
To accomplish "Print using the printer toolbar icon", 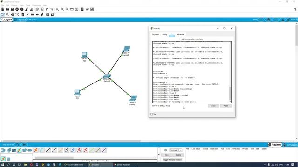I will [x=17, y=9].
